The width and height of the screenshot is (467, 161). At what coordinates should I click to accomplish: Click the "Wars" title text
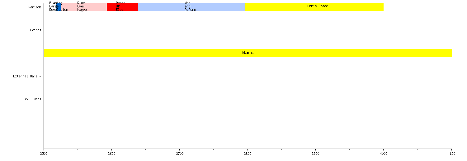(x=248, y=53)
